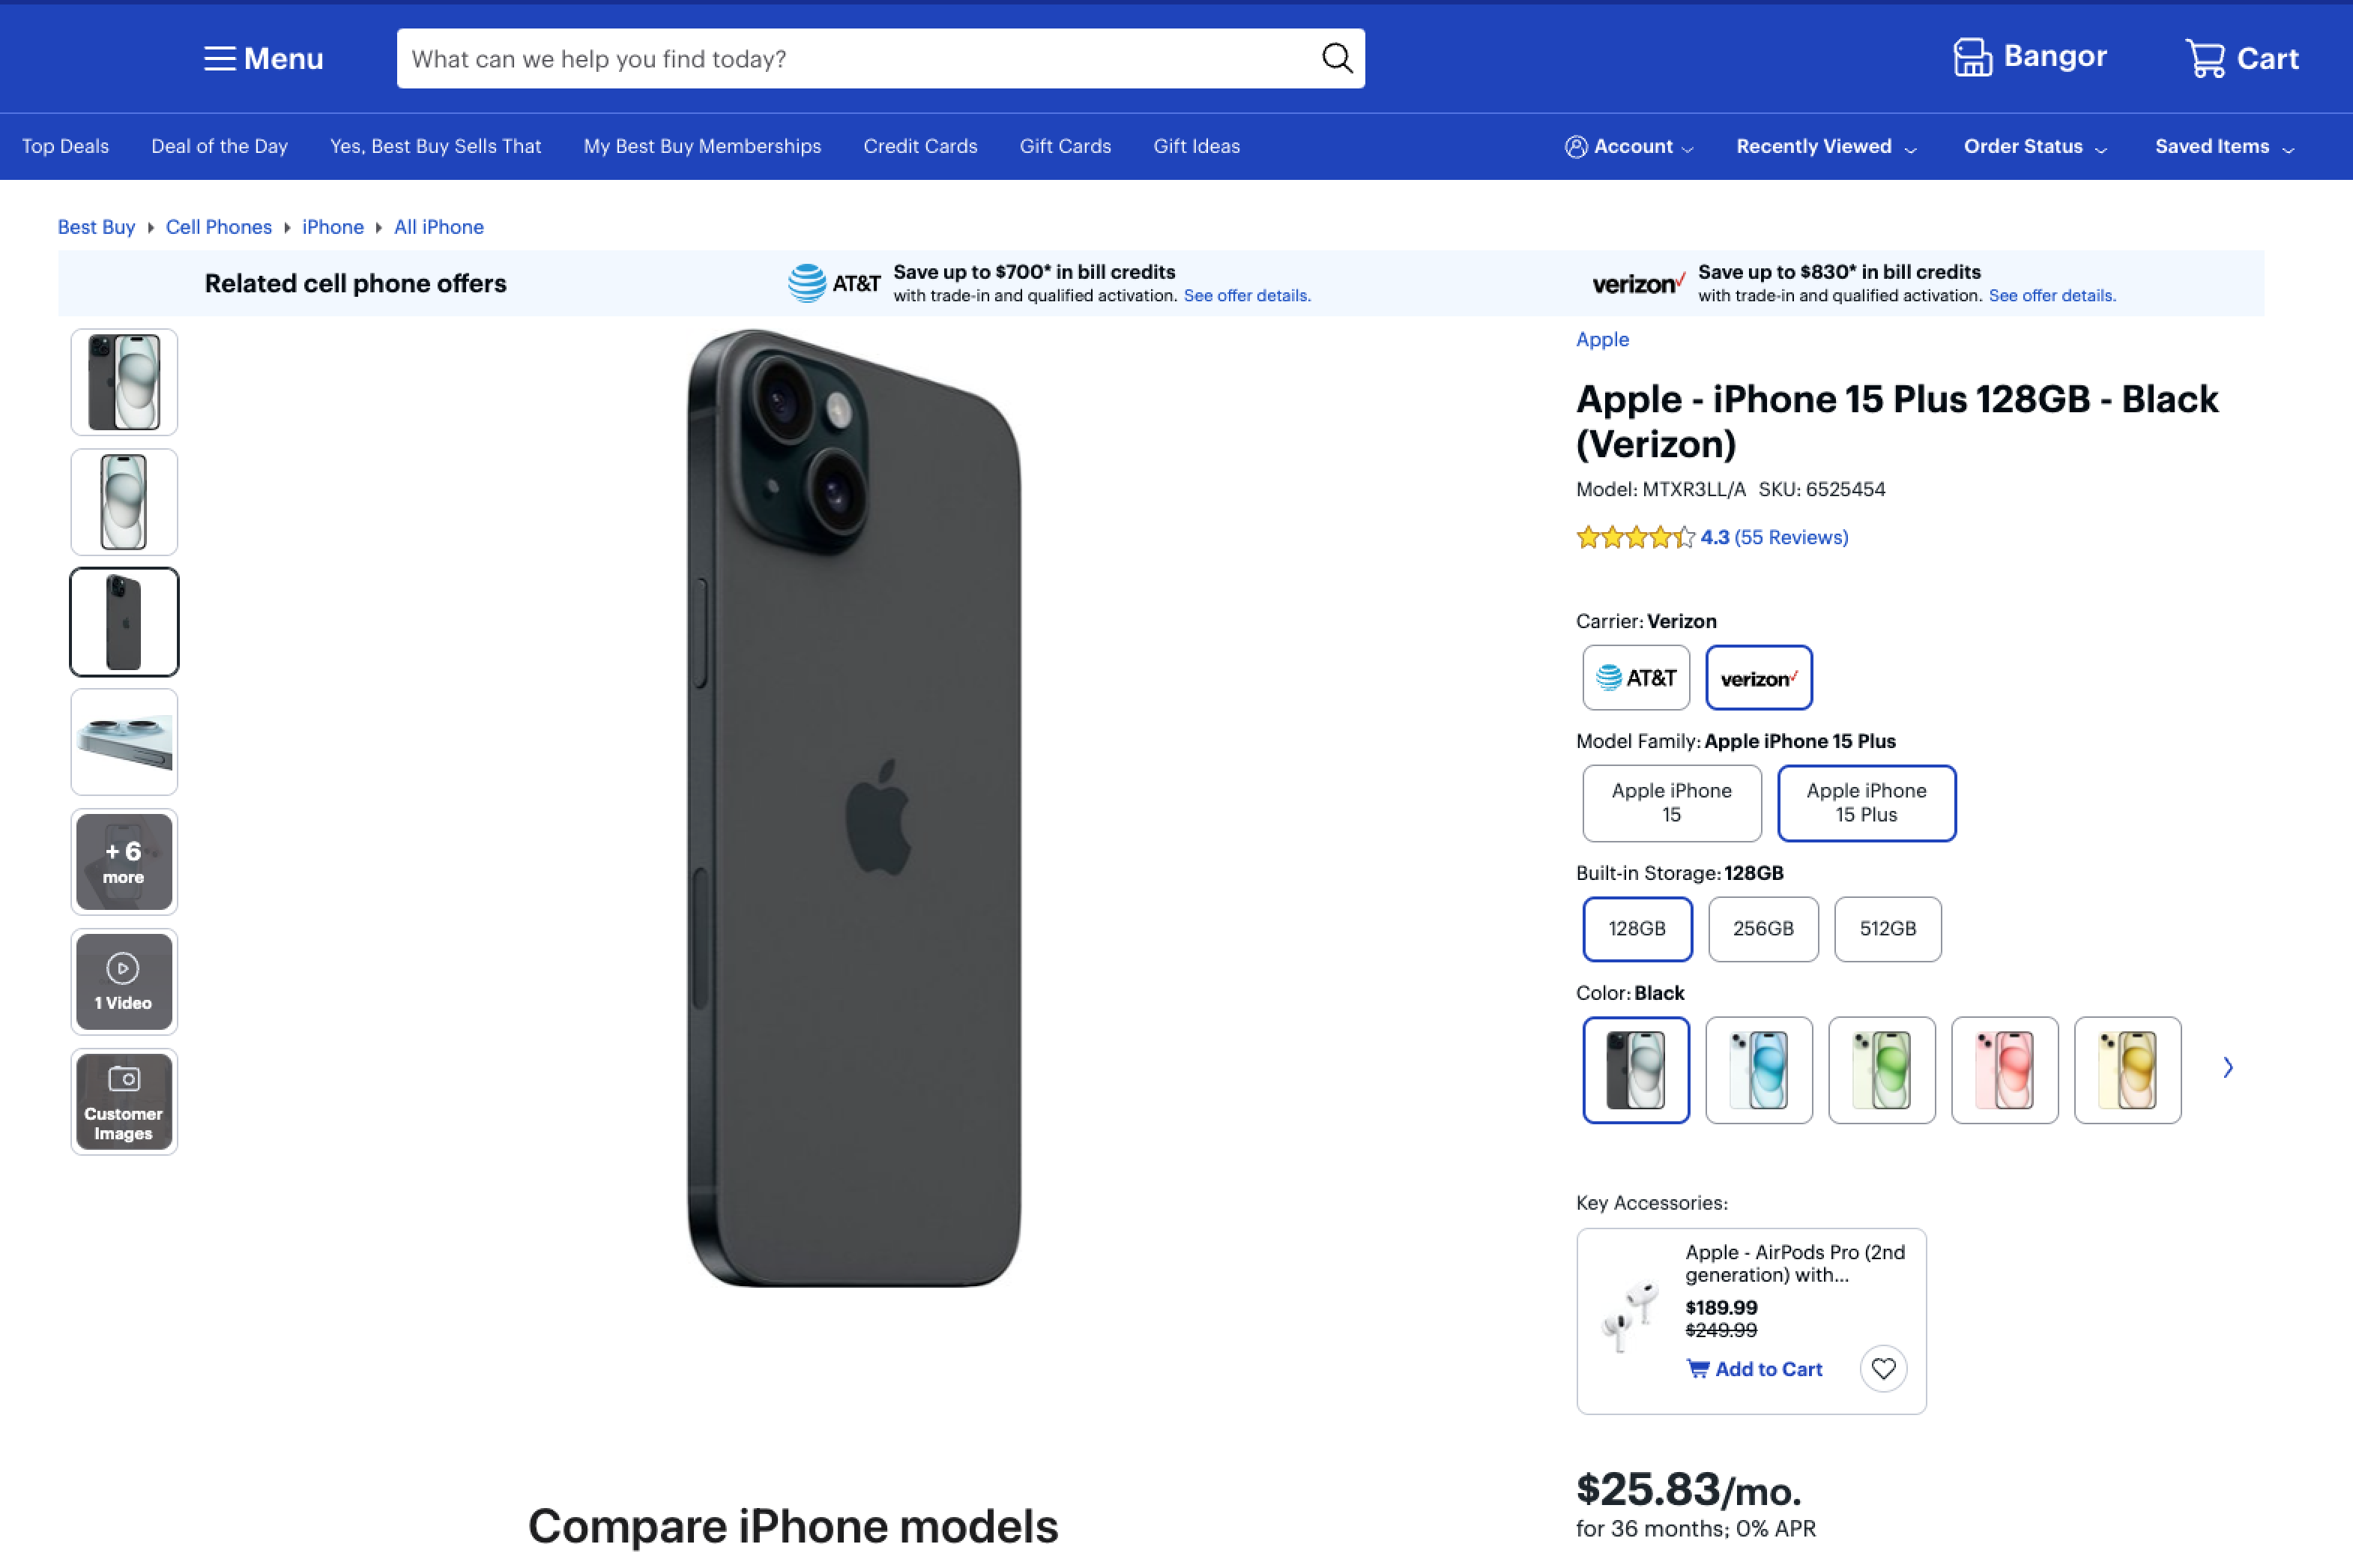Click the search input field
Viewport: 2353px width, 1568px height.
[x=860, y=58]
